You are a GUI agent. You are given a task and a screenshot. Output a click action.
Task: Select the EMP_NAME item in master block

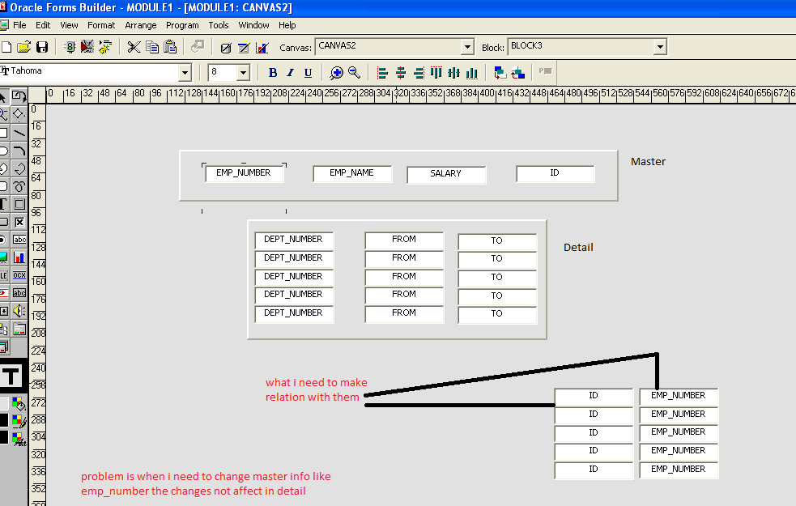coord(352,173)
